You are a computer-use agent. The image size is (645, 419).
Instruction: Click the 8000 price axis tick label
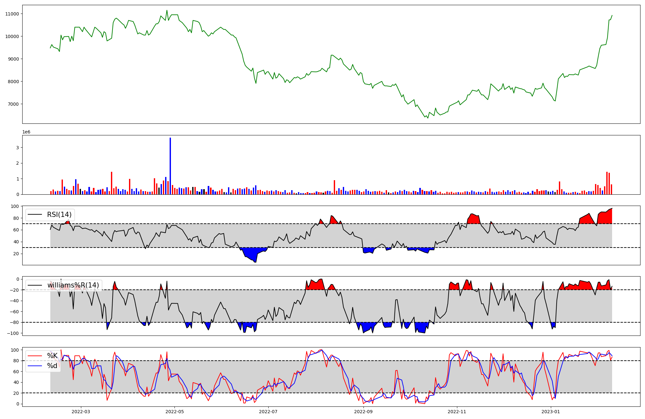(13, 82)
